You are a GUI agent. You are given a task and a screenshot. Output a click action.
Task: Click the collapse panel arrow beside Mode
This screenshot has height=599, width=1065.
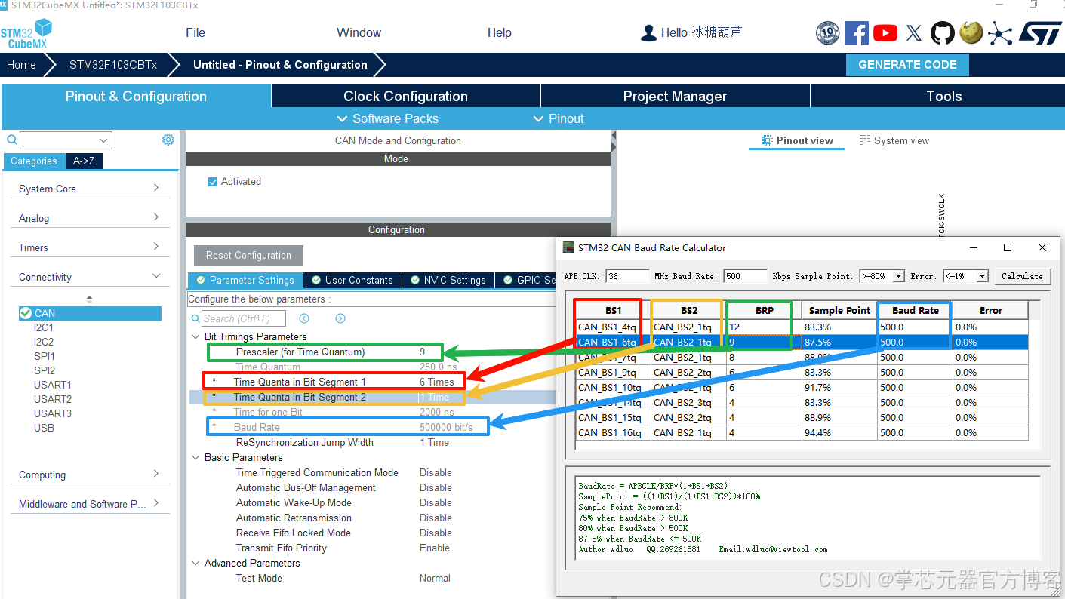point(614,140)
